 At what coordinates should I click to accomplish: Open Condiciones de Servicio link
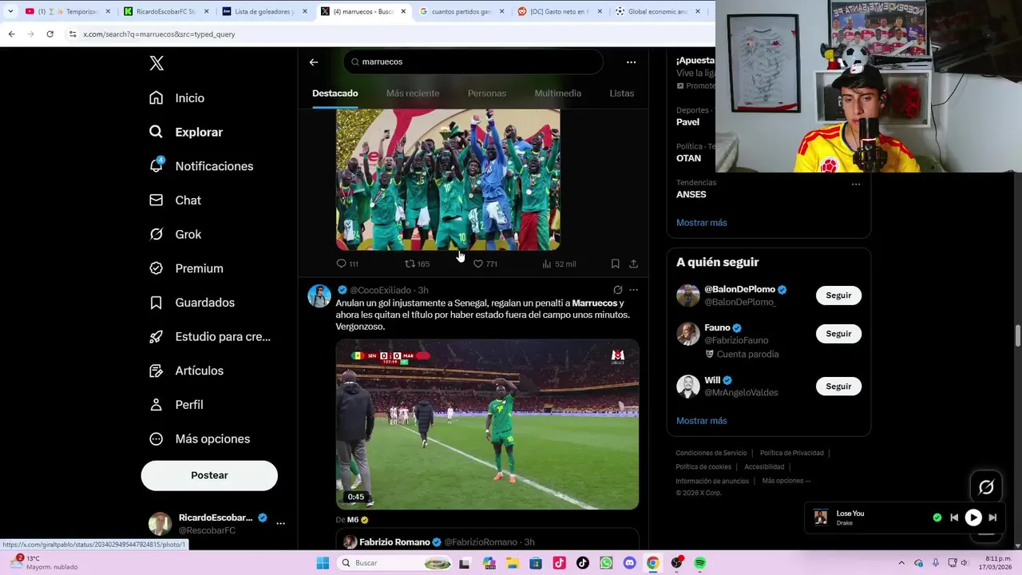coord(711,453)
